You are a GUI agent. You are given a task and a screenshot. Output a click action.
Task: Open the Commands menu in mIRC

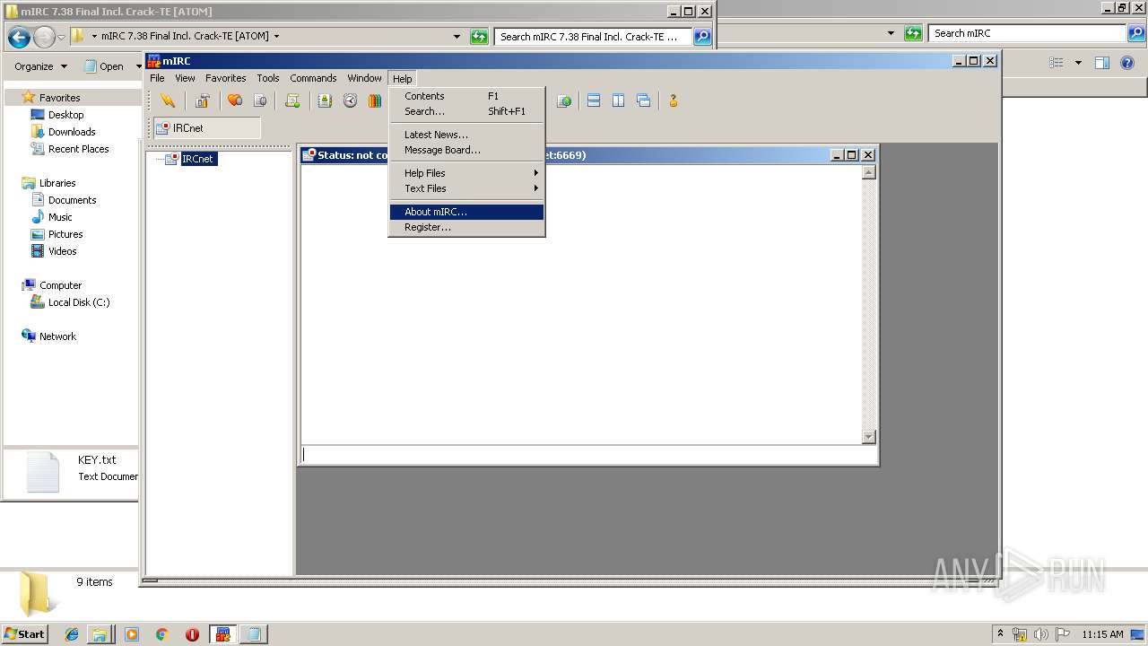click(x=313, y=78)
